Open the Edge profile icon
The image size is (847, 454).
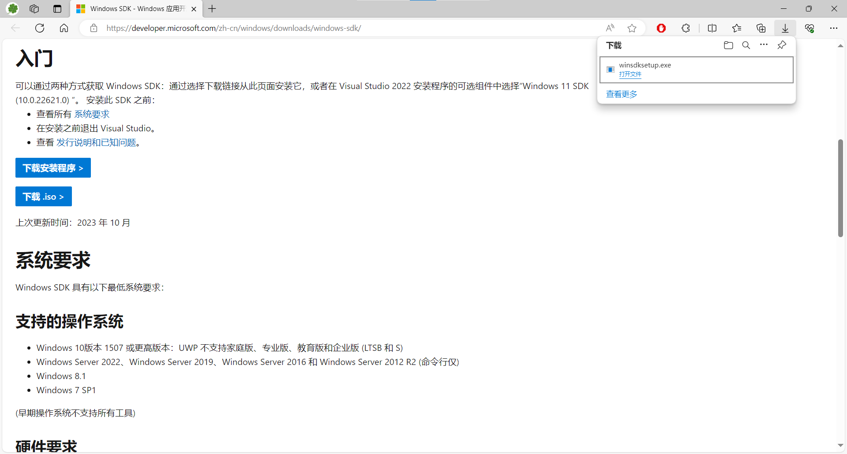click(13, 8)
